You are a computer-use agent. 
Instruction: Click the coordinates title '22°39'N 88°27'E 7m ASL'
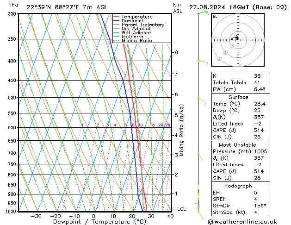67,7
